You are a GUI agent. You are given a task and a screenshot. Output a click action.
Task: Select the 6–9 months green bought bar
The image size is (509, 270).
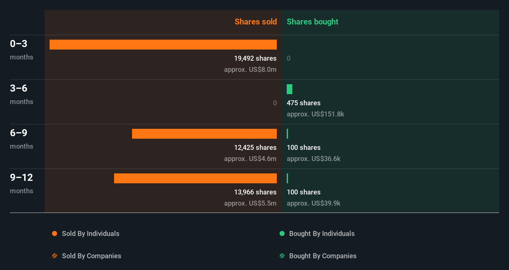pos(287,134)
